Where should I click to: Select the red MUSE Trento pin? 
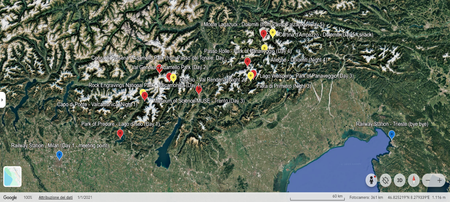click(x=199, y=89)
